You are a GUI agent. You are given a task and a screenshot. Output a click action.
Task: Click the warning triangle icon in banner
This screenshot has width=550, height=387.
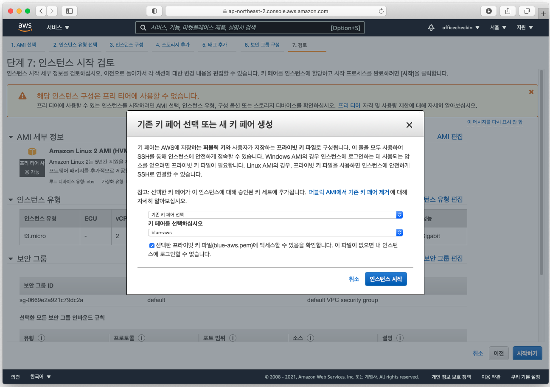pyautogui.click(x=22, y=96)
